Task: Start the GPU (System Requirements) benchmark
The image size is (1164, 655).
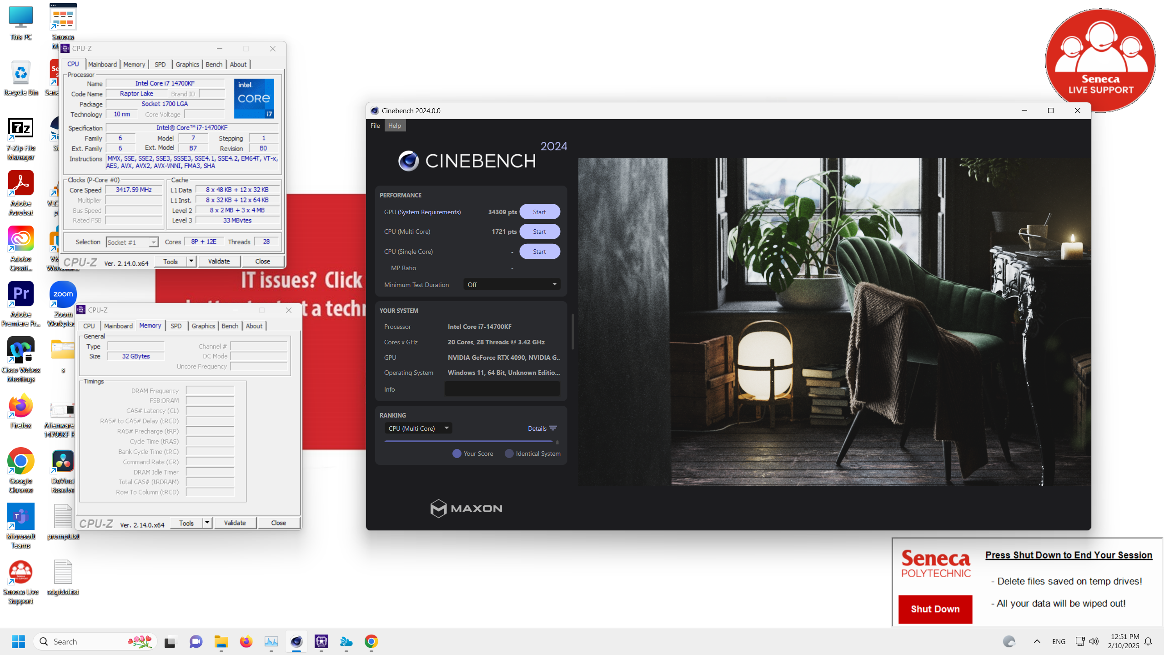Action: pyautogui.click(x=540, y=212)
